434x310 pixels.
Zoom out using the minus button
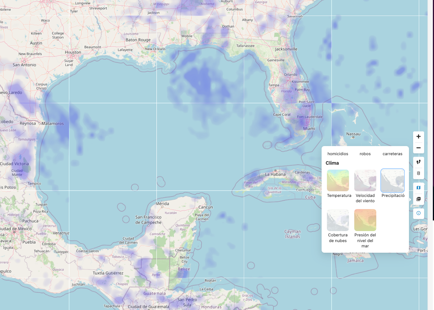click(418, 148)
